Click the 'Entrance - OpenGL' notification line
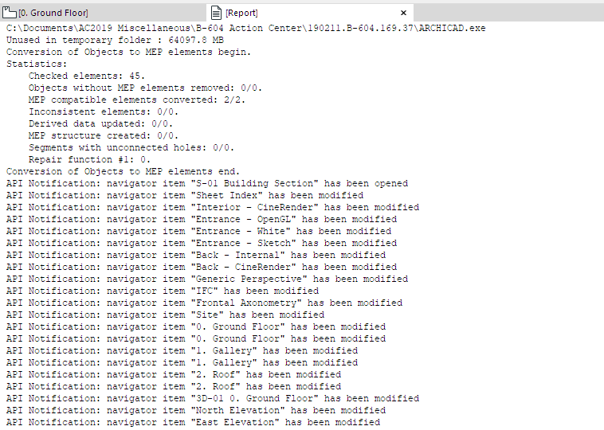 coord(201,219)
